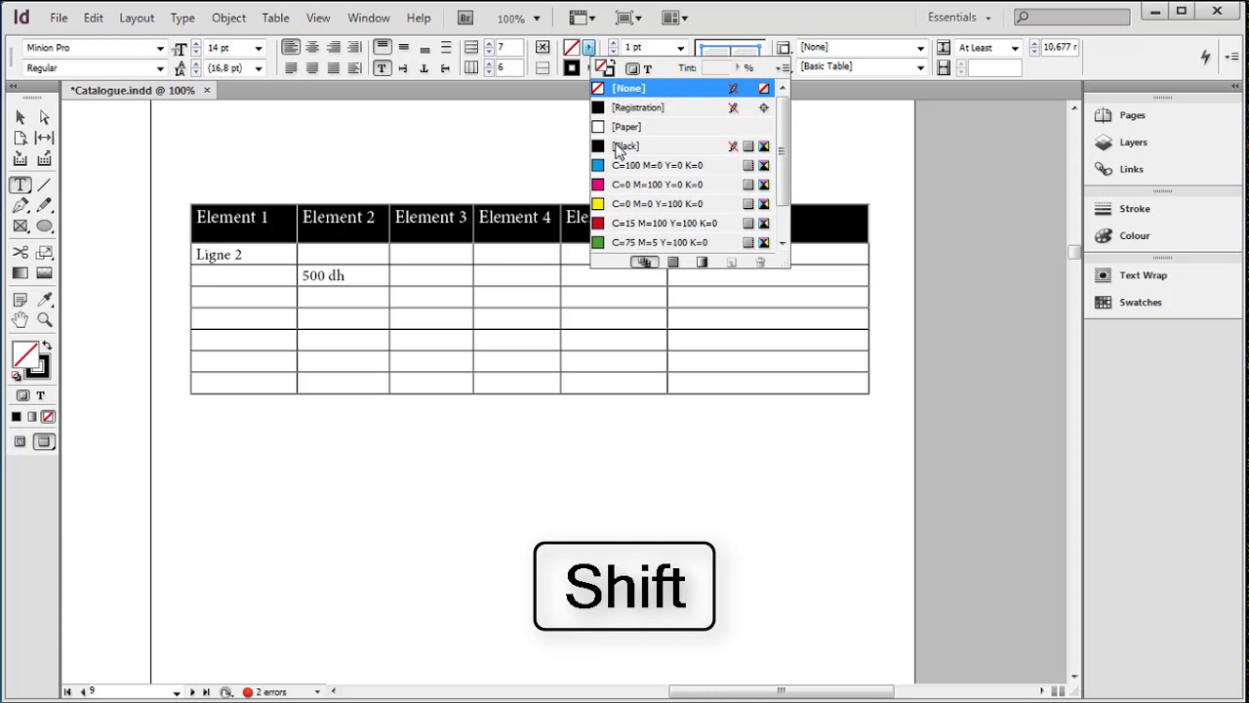
Task: Choose the Gap tool
Action: pyautogui.click(x=45, y=138)
